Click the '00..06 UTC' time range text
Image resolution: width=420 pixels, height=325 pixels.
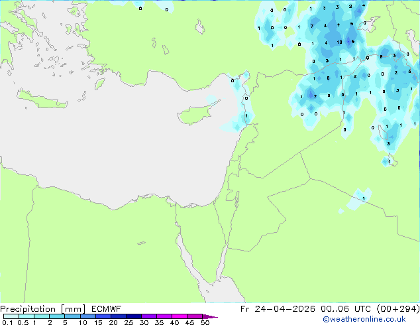point(346,309)
